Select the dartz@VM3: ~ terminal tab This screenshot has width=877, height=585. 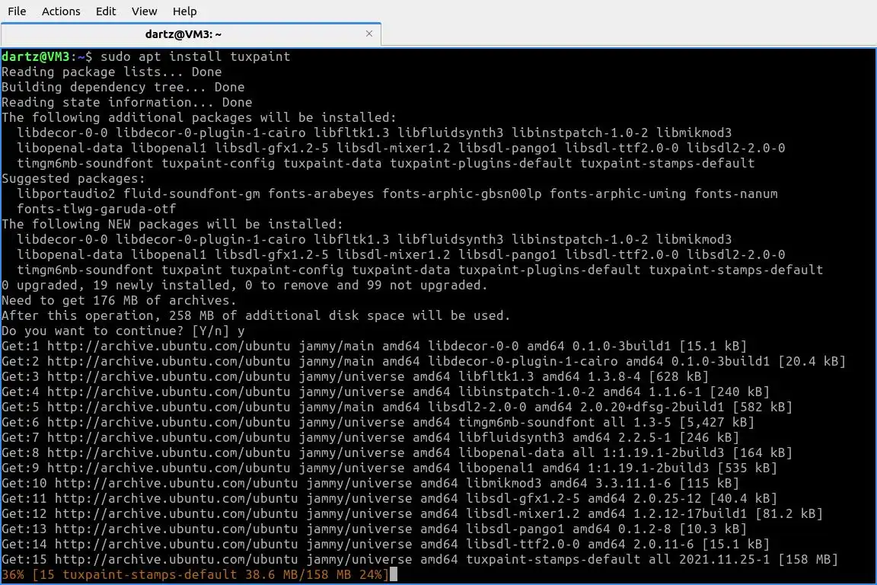[x=191, y=34]
